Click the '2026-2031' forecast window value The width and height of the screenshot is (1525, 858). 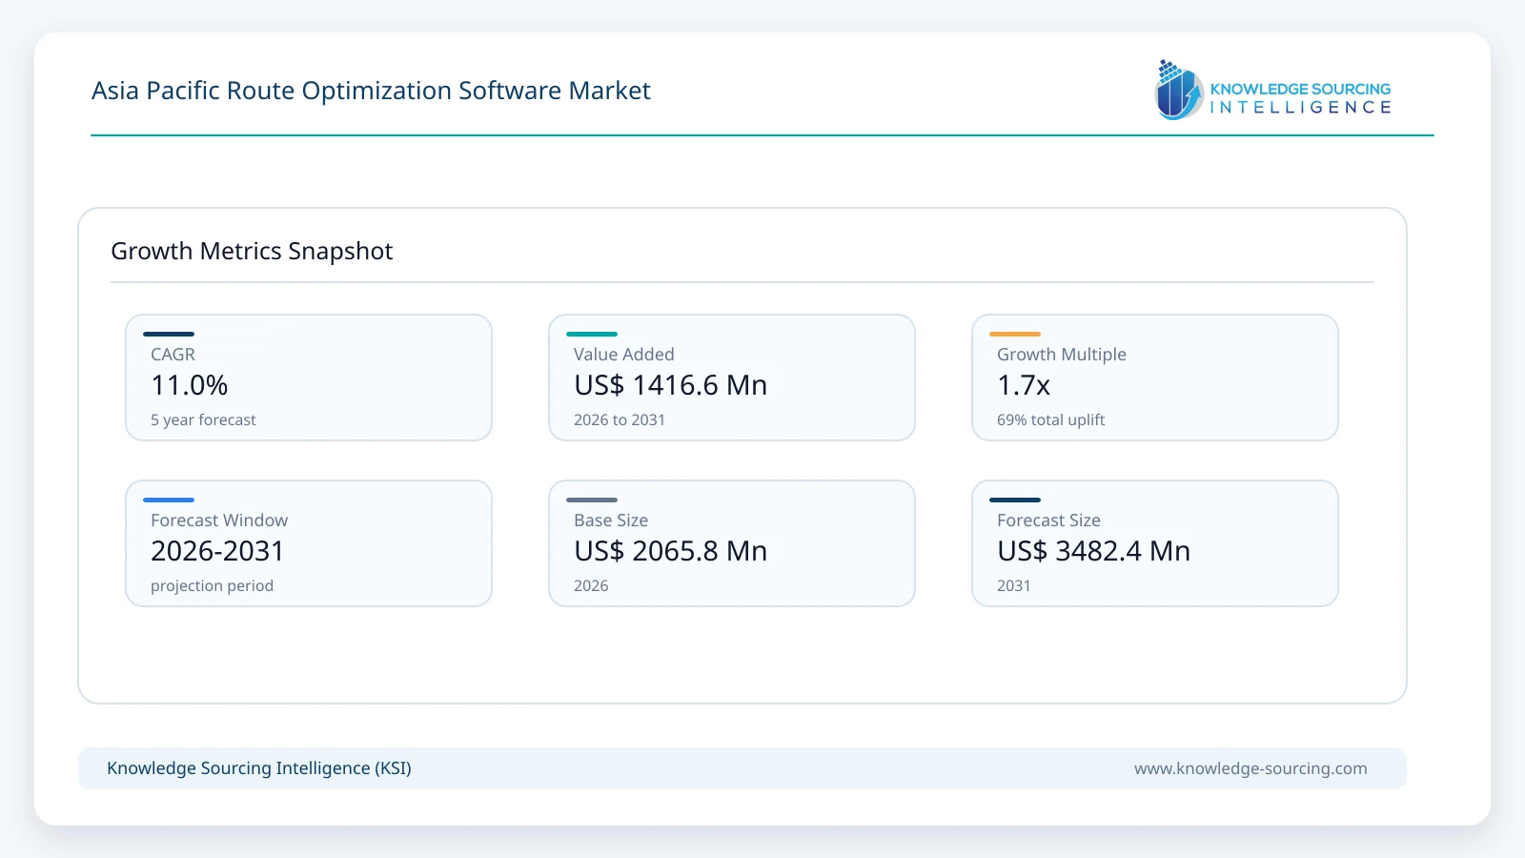pos(217,551)
